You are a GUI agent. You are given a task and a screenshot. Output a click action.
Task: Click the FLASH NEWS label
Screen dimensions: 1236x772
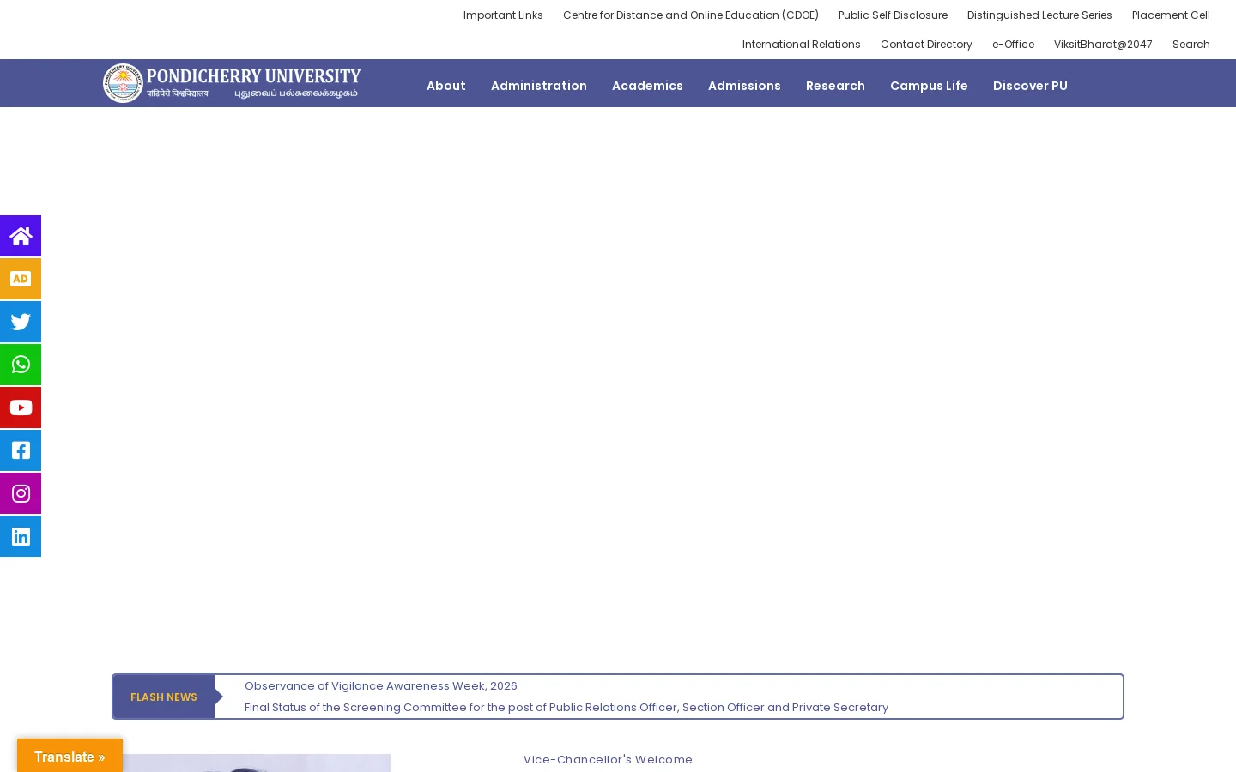164,697
